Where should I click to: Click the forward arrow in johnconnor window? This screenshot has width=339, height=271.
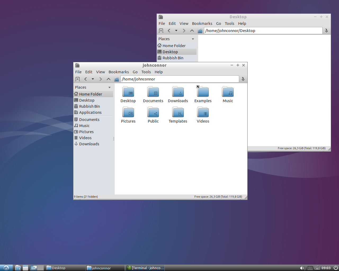click(x=100, y=79)
